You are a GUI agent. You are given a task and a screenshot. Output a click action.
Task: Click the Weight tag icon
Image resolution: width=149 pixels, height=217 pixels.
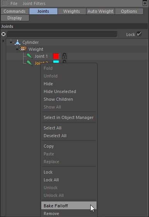click(23, 49)
